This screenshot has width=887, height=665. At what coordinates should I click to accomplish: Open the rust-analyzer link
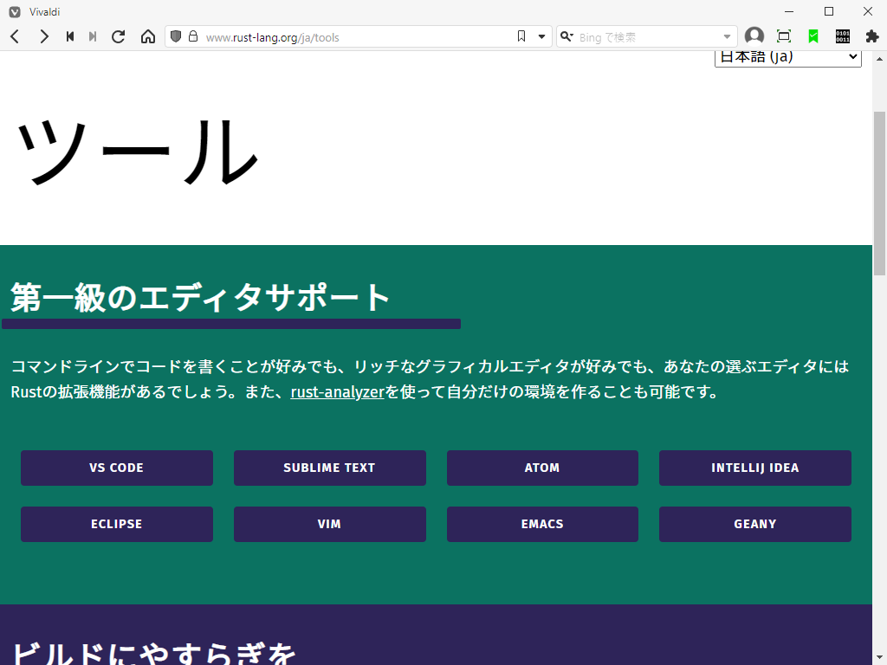point(337,392)
